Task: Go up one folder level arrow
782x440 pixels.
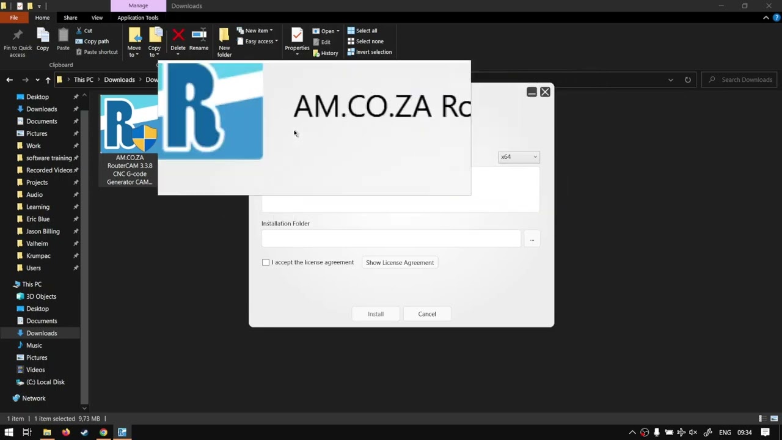Action: click(x=48, y=80)
